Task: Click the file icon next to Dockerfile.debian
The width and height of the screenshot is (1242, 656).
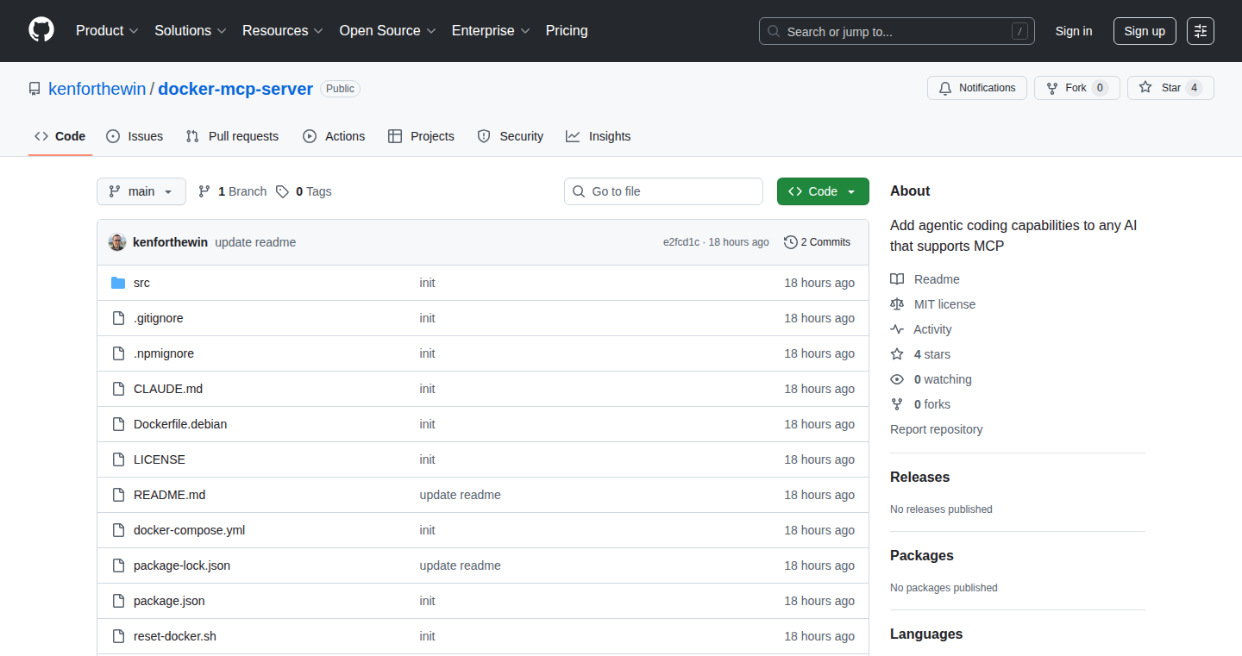Action: point(118,424)
